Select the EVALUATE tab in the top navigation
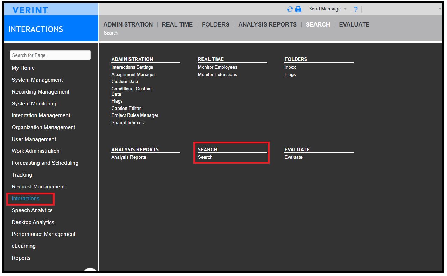The height and width of the screenshot is (276, 447). (354, 24)
